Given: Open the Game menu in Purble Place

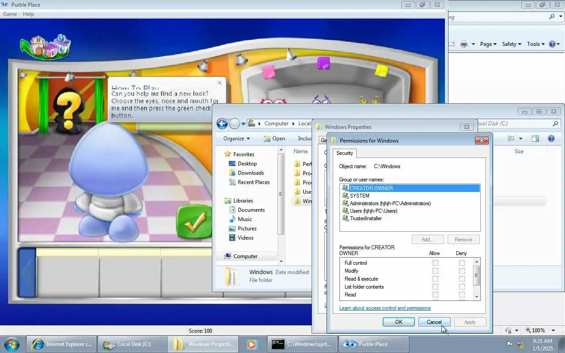Looking at the screenshot, I should (x=10, y=14).
